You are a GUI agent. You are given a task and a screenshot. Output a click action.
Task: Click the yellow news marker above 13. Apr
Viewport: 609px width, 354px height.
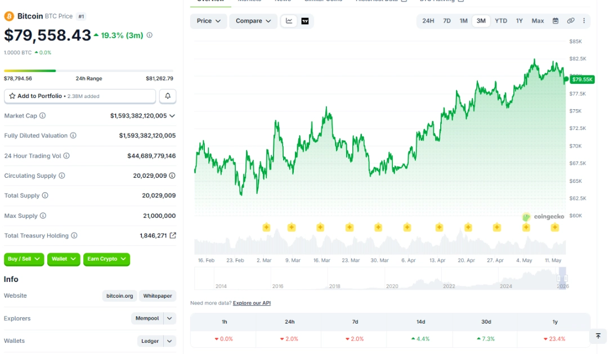439,227
